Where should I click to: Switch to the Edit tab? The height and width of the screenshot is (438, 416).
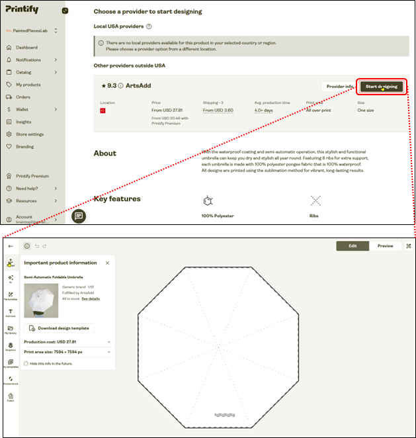[353, 246]
